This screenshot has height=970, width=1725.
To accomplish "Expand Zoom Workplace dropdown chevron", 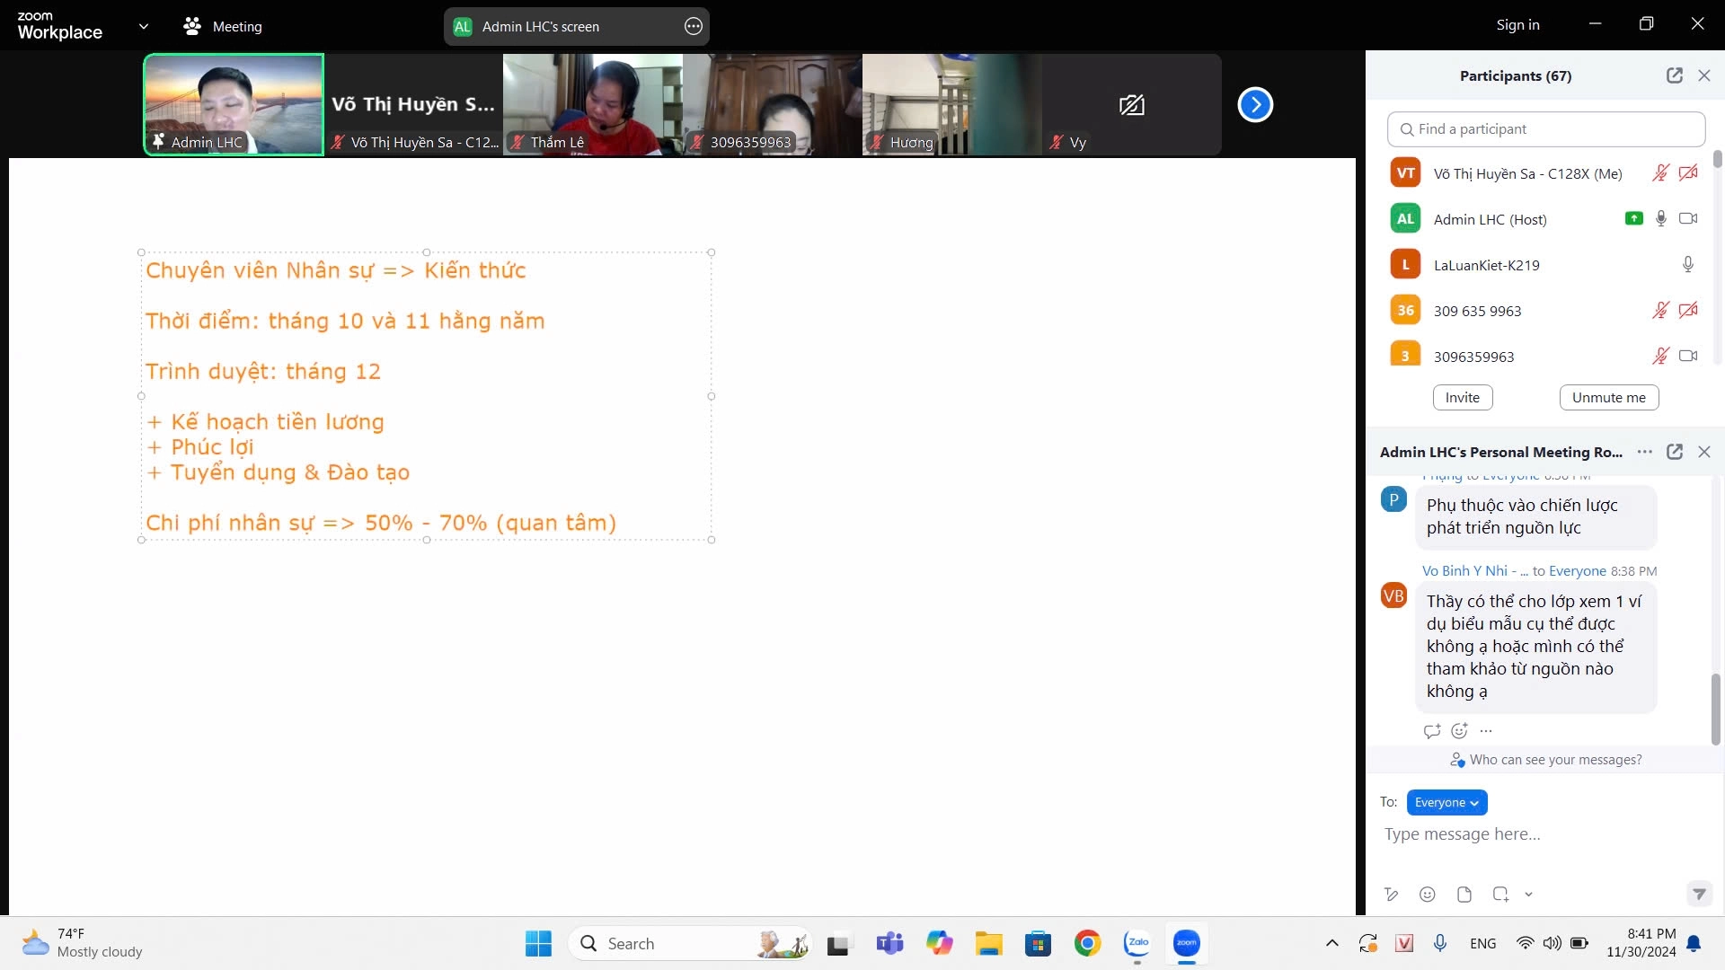I will point(144,26).
